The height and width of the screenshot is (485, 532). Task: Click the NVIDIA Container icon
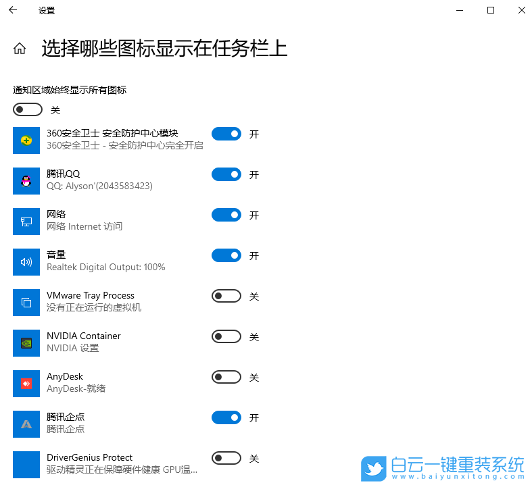(26, 343)
